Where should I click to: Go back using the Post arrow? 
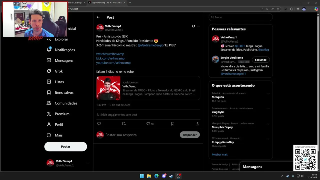[98, 17]
